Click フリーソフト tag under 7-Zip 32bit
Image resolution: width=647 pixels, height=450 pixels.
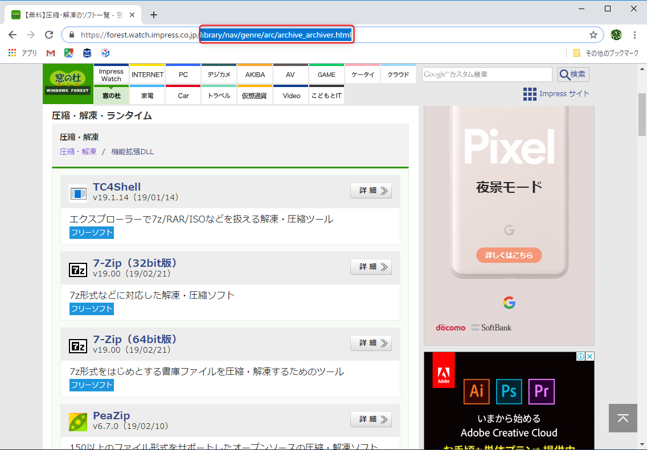pos(92,309)
